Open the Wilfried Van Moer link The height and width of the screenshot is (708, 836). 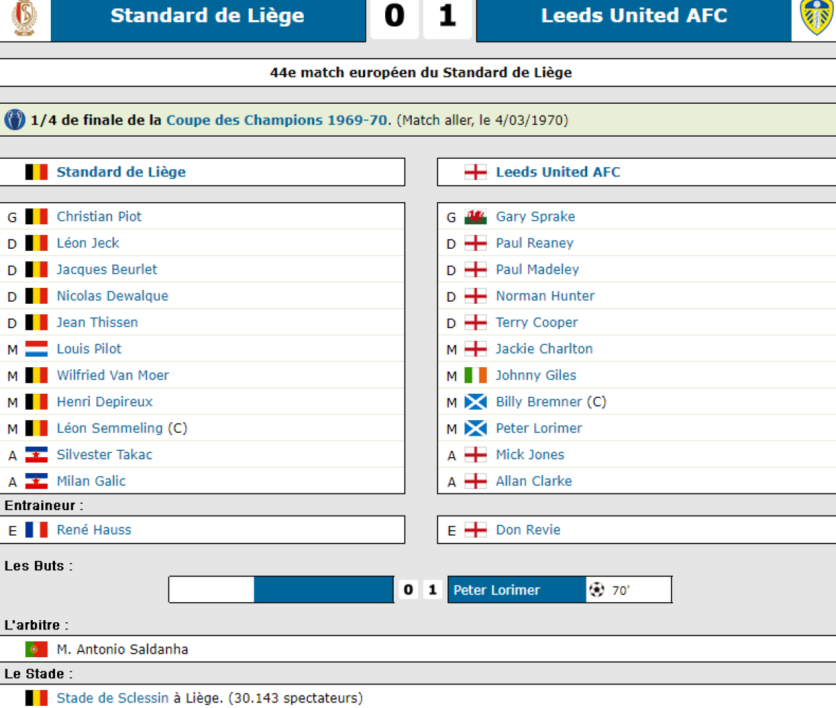coord(113,376)
